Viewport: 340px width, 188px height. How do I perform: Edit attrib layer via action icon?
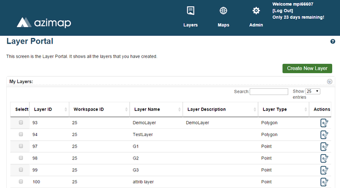[x=324, y=182]
